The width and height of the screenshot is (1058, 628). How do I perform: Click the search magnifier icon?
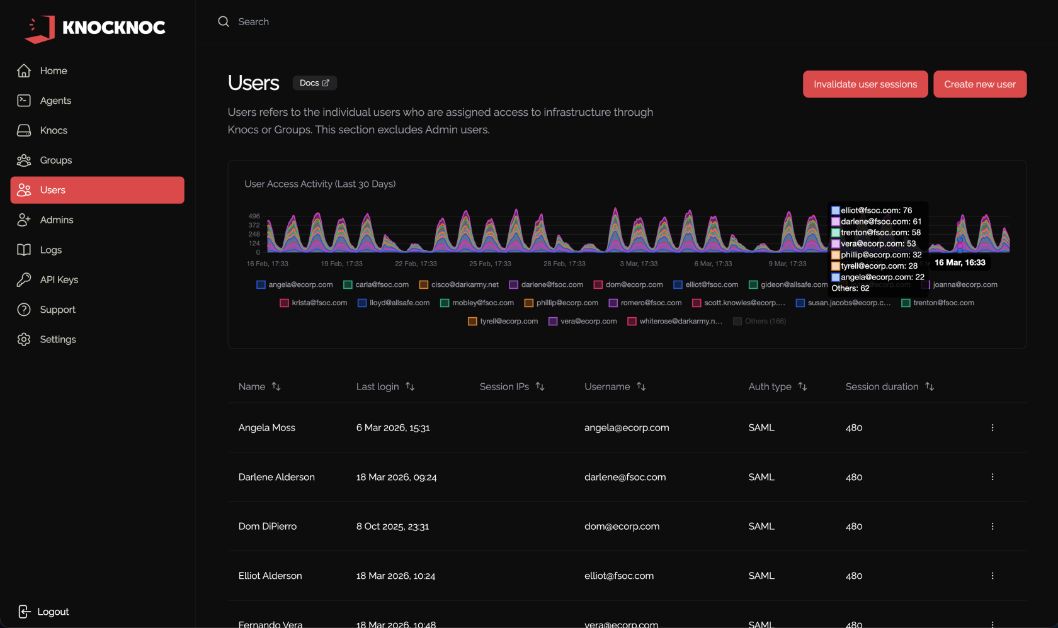(x=224, y=21)
